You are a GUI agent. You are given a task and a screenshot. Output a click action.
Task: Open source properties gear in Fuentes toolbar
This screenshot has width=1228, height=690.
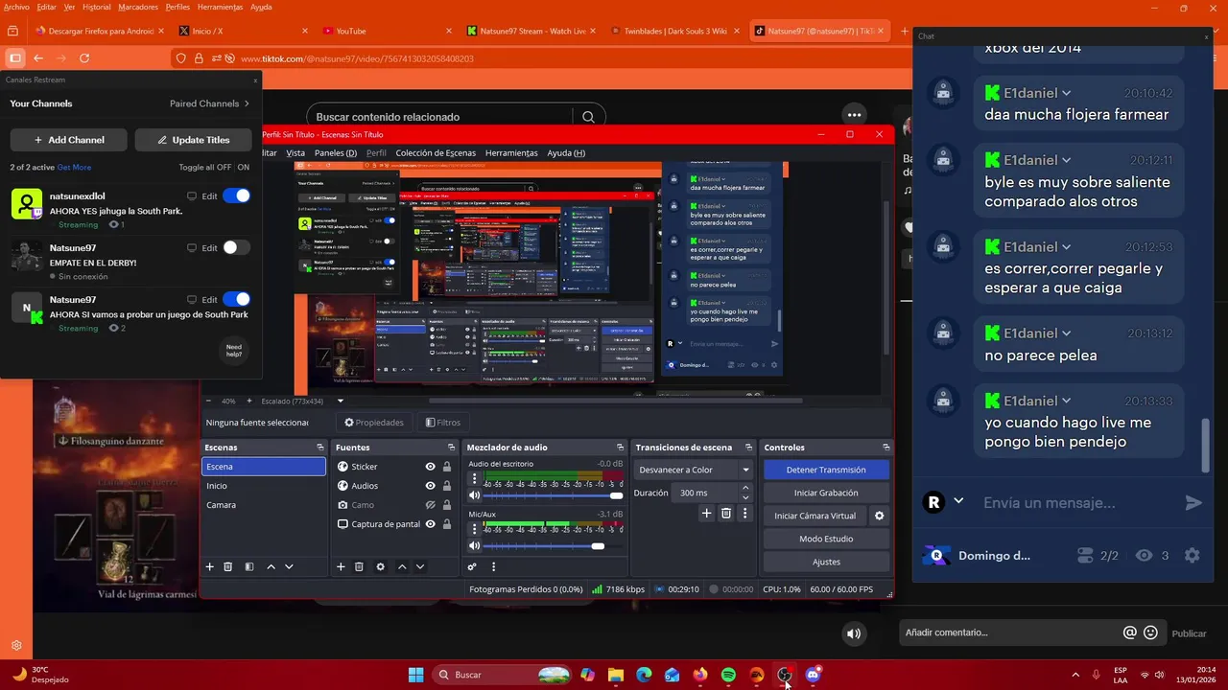click(x=380, y=566)
